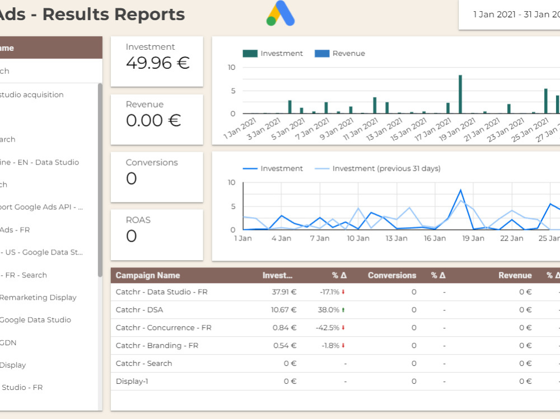The height and width of the screenshot is (419, 560).
Task: Click the brown campaign filter header
Action: point(51,48)
